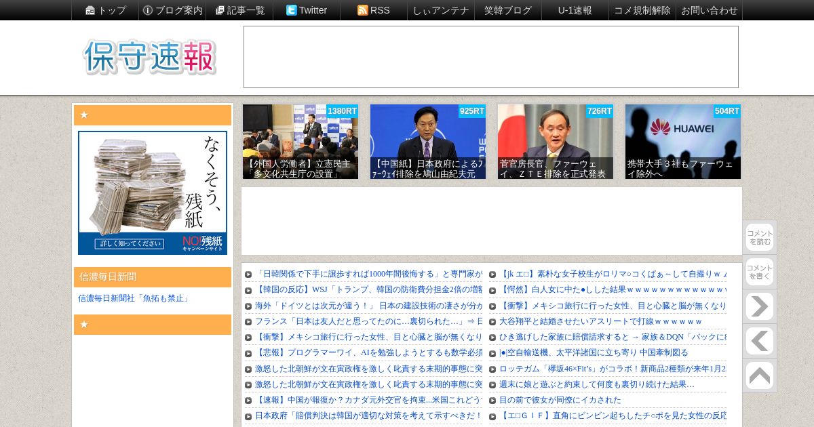Click the 信濃毎日新聞 sidebar heading
This screenshot has height=427, width=814.
tap(153, 277)
